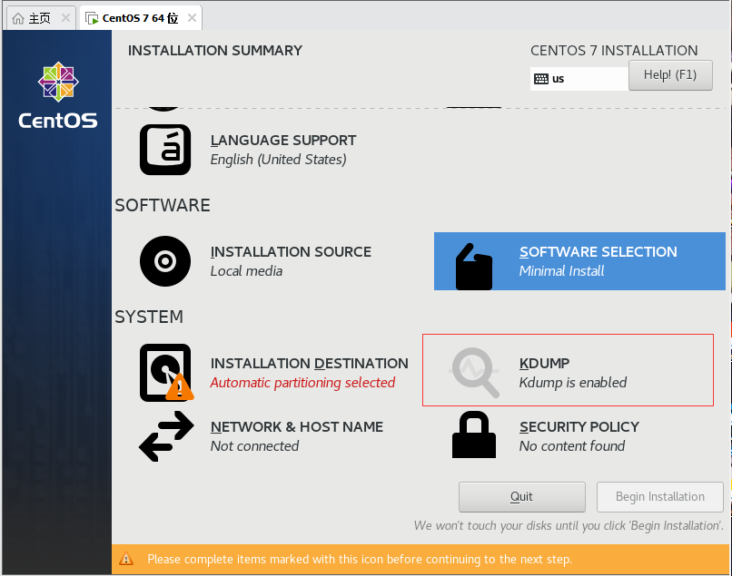Click the warning triangle in orange bar
The height and width of the screenshot is (576, 732).
pos(126,559)
